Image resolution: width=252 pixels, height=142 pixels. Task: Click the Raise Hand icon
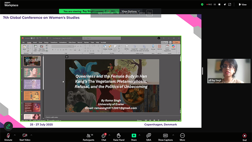pyautogui.click(x=119, y=135)
